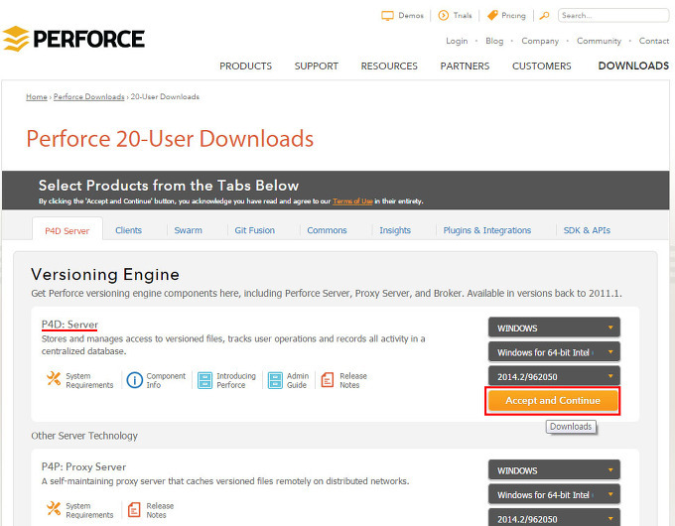Image resolution: width=675 pixels, height=526 pixels.
Task: Open the Plugins & Integrations tab
Action: click(x=486, y=230)
